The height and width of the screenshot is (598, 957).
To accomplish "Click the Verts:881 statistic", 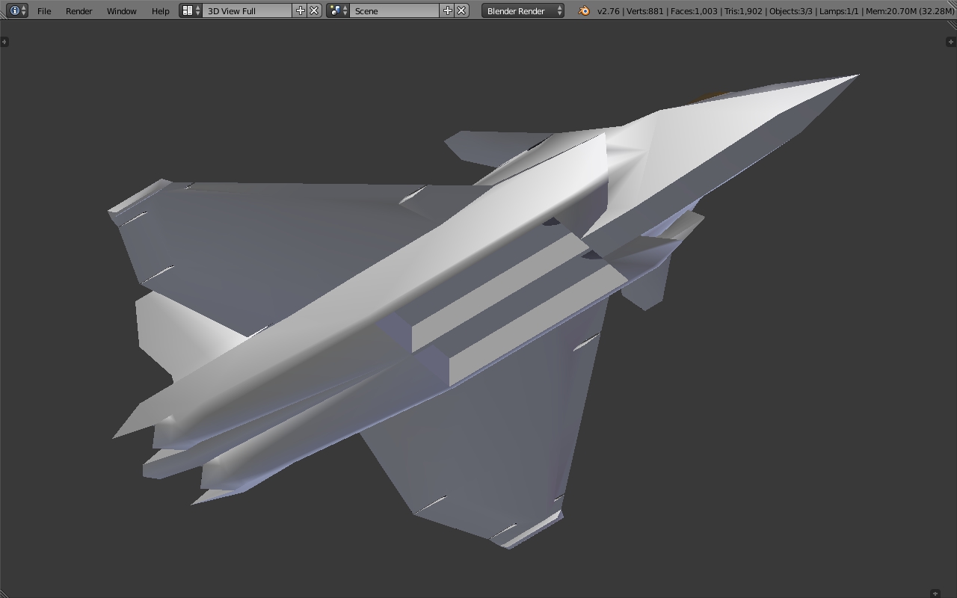I will (644, 11).
